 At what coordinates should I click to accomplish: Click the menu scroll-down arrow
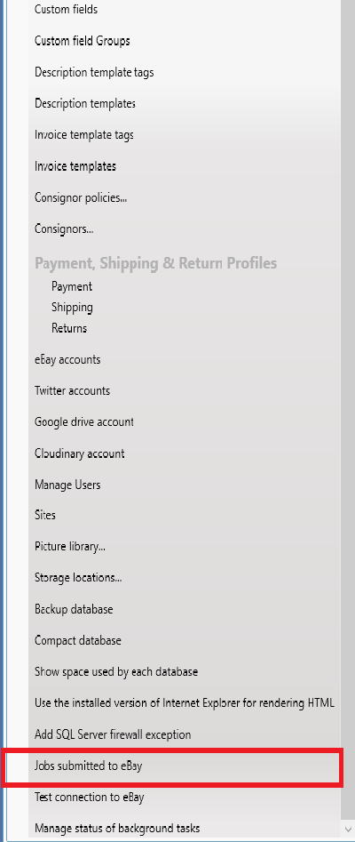pos(348,829)
